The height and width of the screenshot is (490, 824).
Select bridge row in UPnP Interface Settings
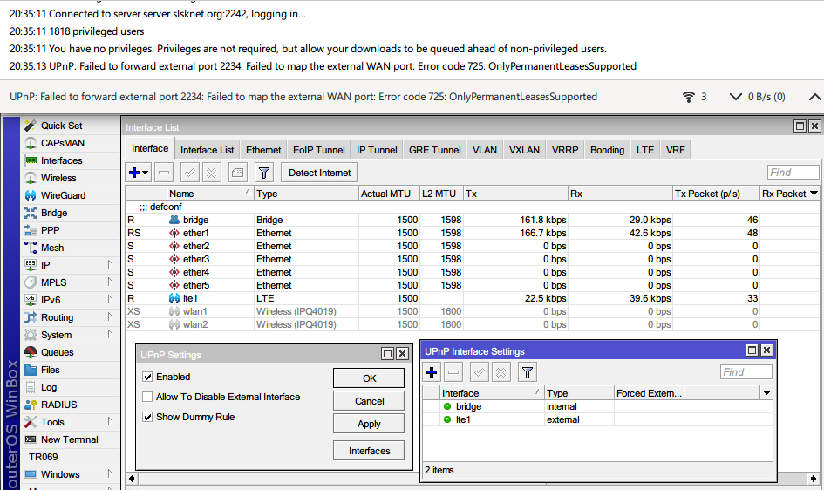click(x=597, y=406)
